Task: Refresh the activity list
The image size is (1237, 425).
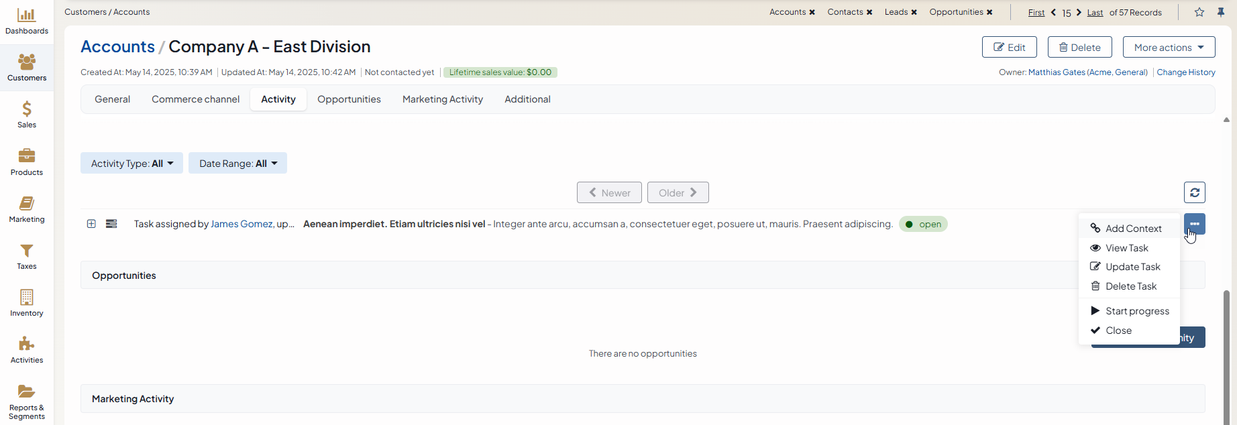Action: [1194, 192]
